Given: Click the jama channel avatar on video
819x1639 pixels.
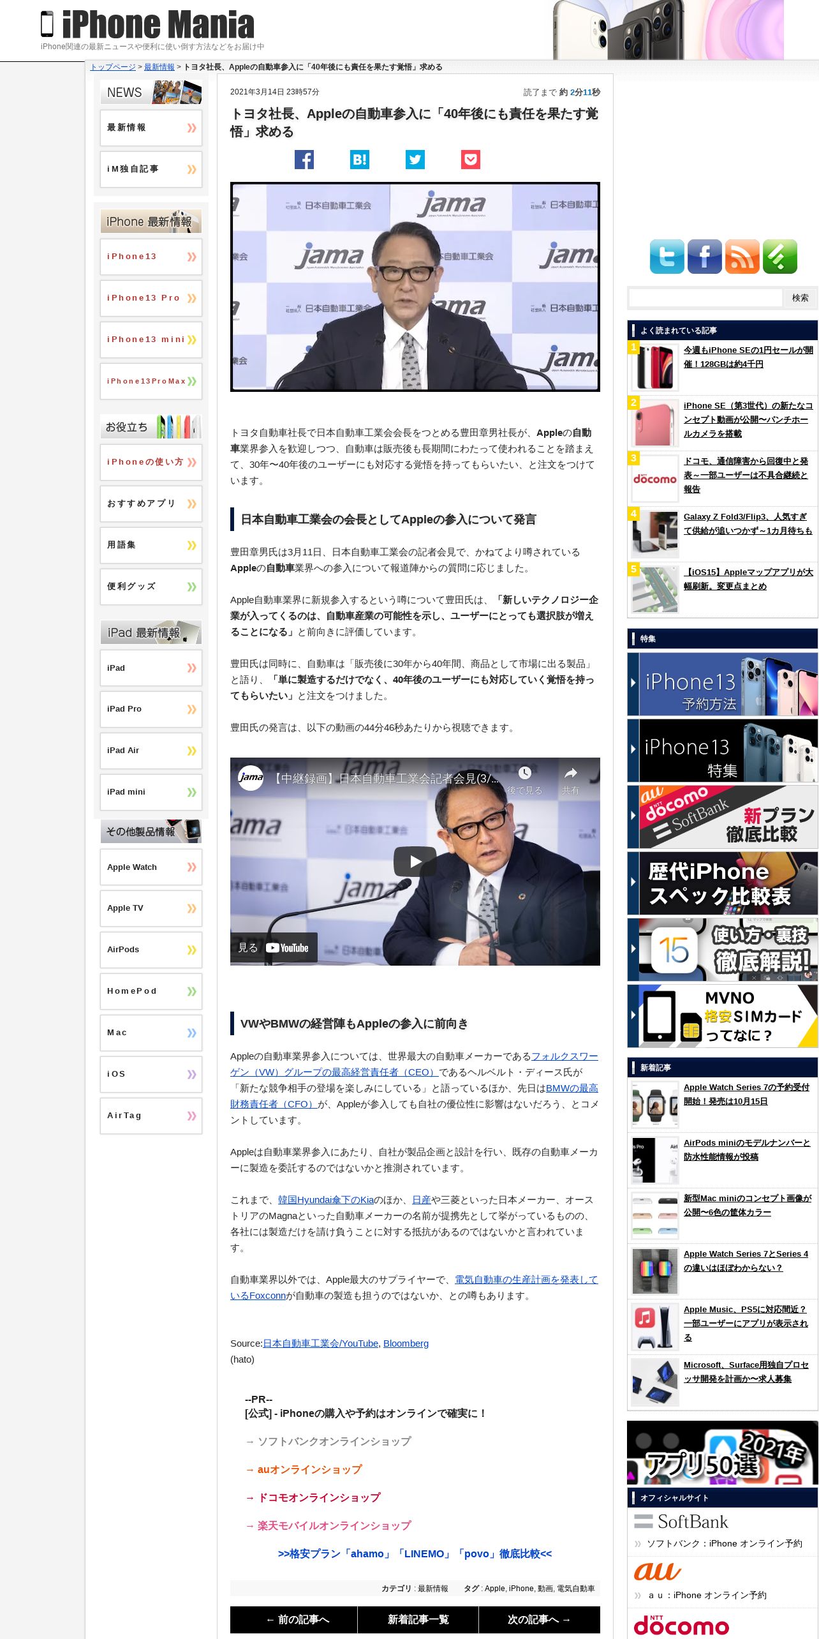Looking at the screenshot, I should [x=251, y=777].
